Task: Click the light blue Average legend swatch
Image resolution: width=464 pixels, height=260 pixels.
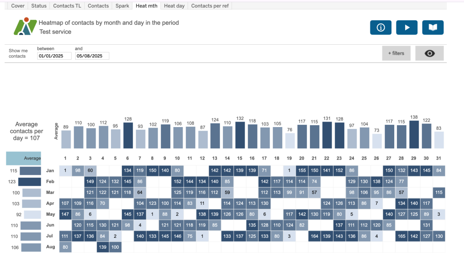Action: pyautogui.click(x=24, y=158)
